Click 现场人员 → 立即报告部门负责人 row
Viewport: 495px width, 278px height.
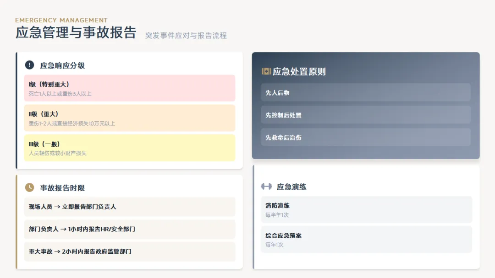(x=129, y=207)
